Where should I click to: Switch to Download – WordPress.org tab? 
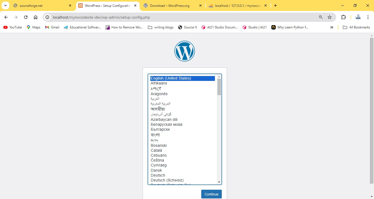[173, 5]
